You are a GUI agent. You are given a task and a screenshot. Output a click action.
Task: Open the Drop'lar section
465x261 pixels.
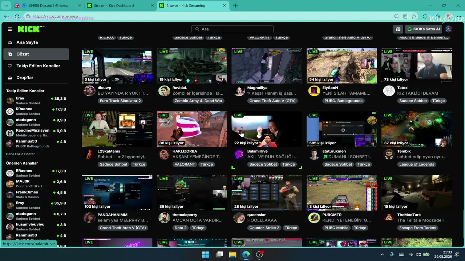click(x=36, y=78)
